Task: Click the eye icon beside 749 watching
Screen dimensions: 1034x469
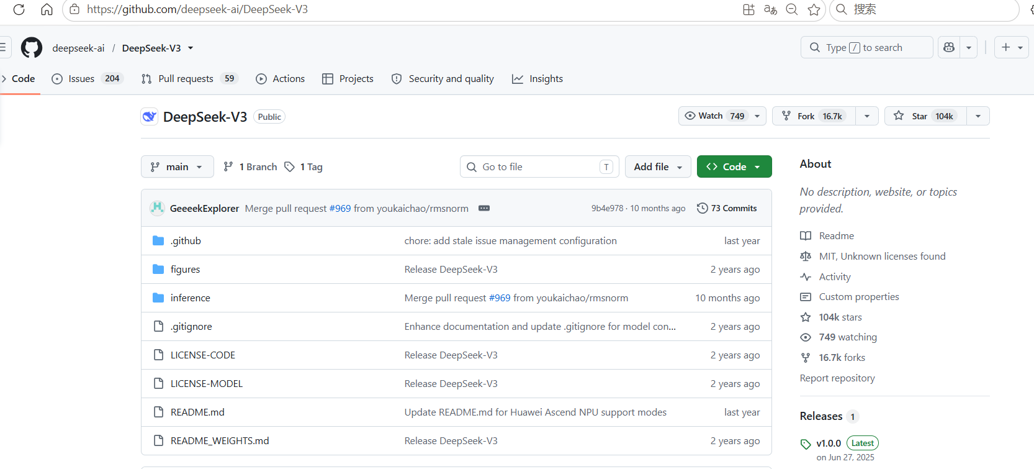Action: 806,337
